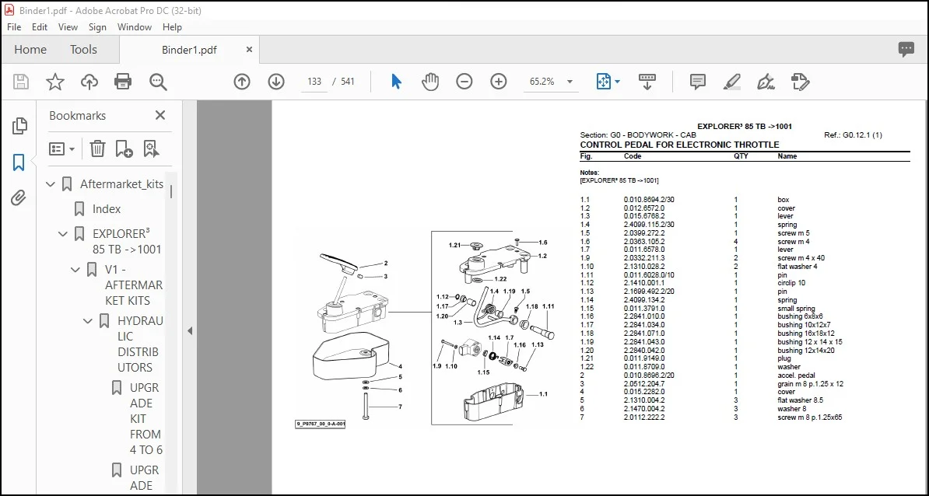
Task: Open the bookmarks options menu
Action: pyautogui.click(x=61, y=148)
